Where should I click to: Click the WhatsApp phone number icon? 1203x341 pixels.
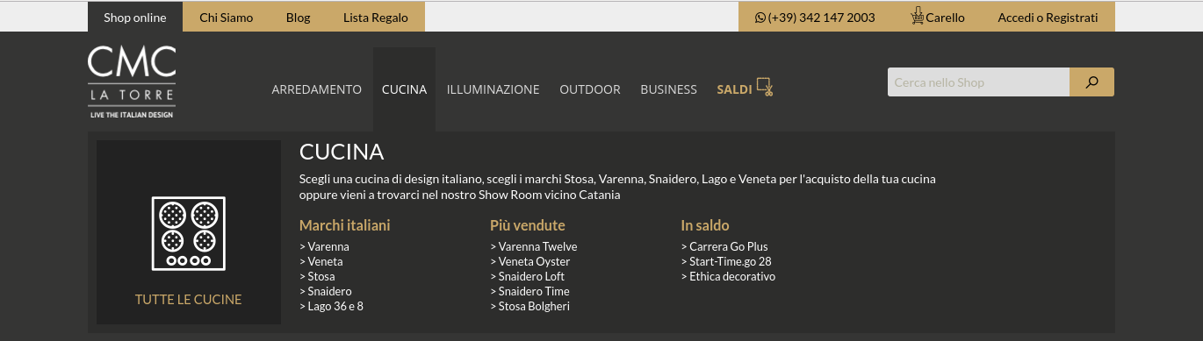760,18
